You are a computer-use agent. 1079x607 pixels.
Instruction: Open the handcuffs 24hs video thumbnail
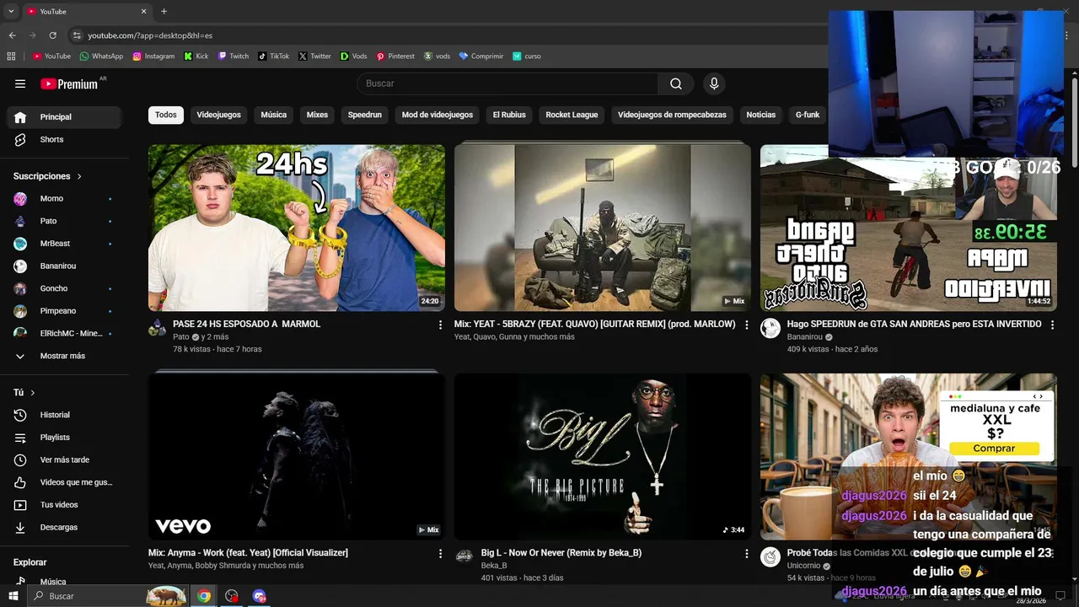click(297, 228)
